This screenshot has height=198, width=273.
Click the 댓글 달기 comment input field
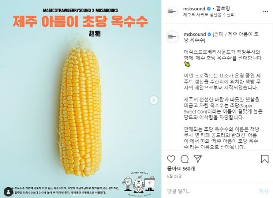click(x=211, y=191)
